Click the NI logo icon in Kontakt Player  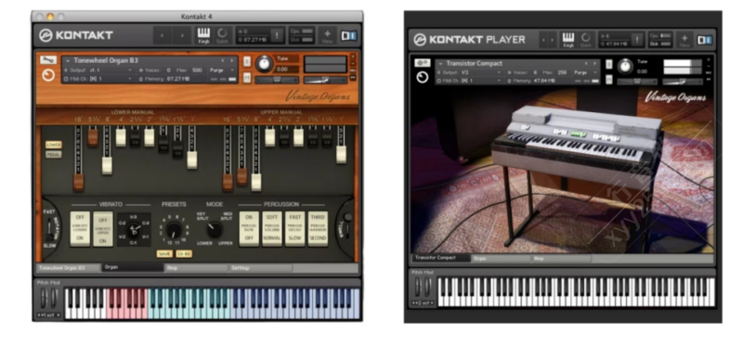pos(705,40)
